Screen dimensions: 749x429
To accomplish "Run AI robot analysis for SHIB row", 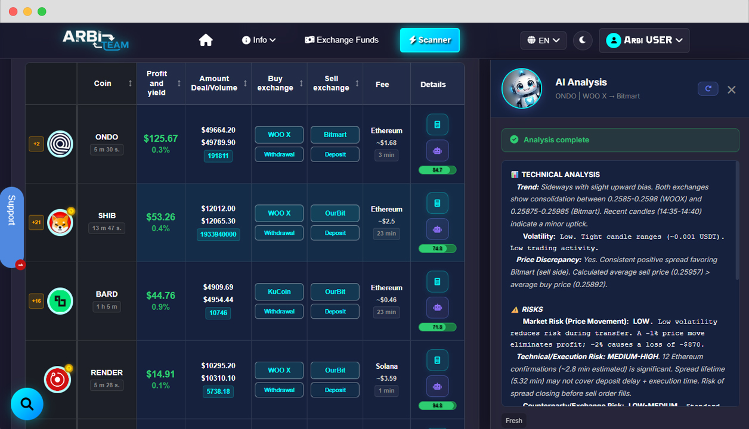I will click(437, 229).
